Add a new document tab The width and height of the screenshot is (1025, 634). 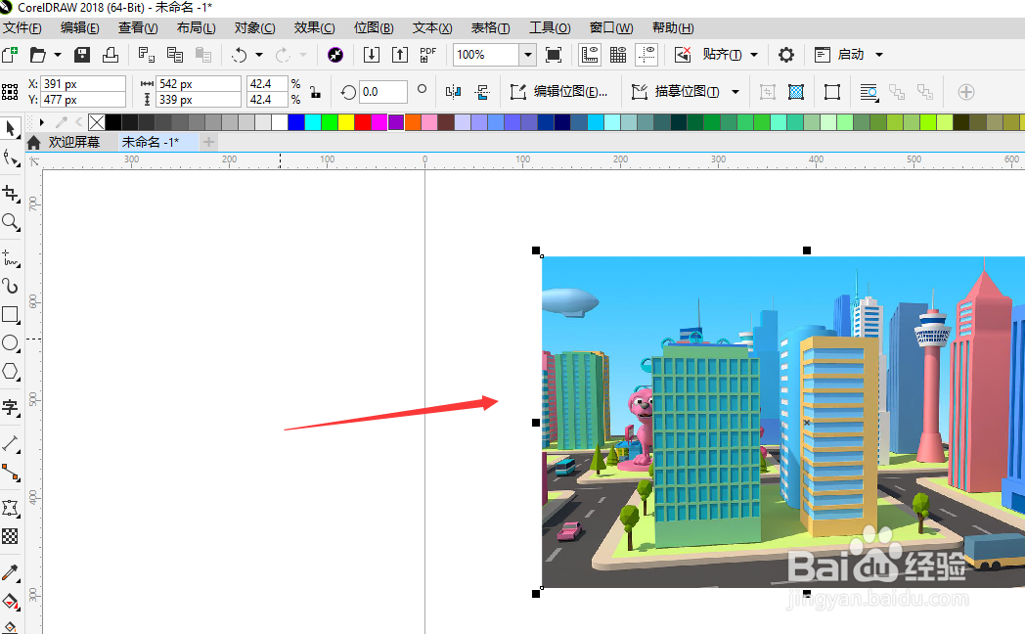coord(208,143)
